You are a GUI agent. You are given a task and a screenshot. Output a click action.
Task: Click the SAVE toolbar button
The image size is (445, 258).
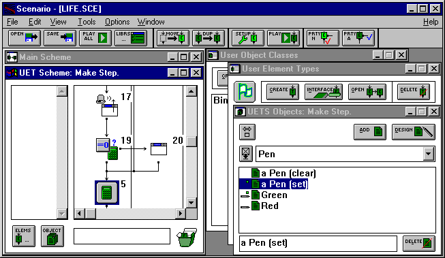coord(60,37)
